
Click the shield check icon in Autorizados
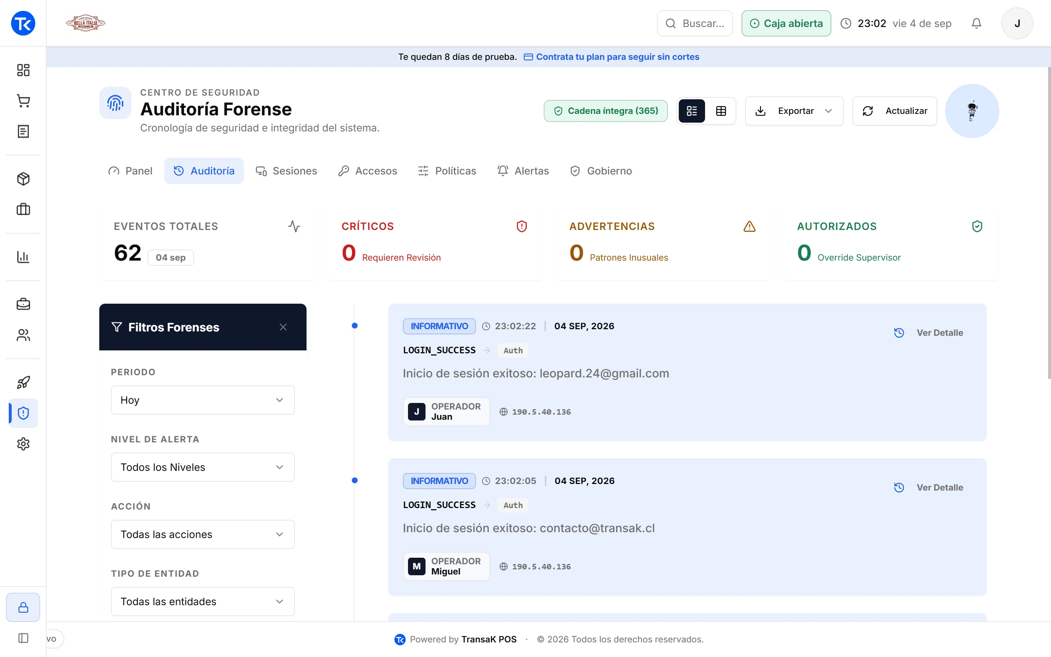[977, 226]
